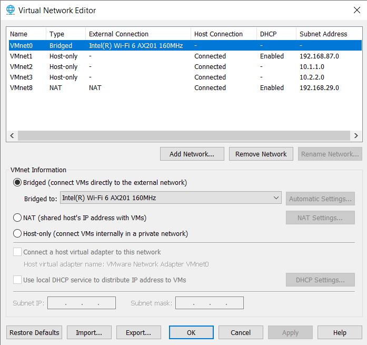Open NAT Settings
Image resolution: width=367 pixels, height=345 pixels.
tap(320, 218)
